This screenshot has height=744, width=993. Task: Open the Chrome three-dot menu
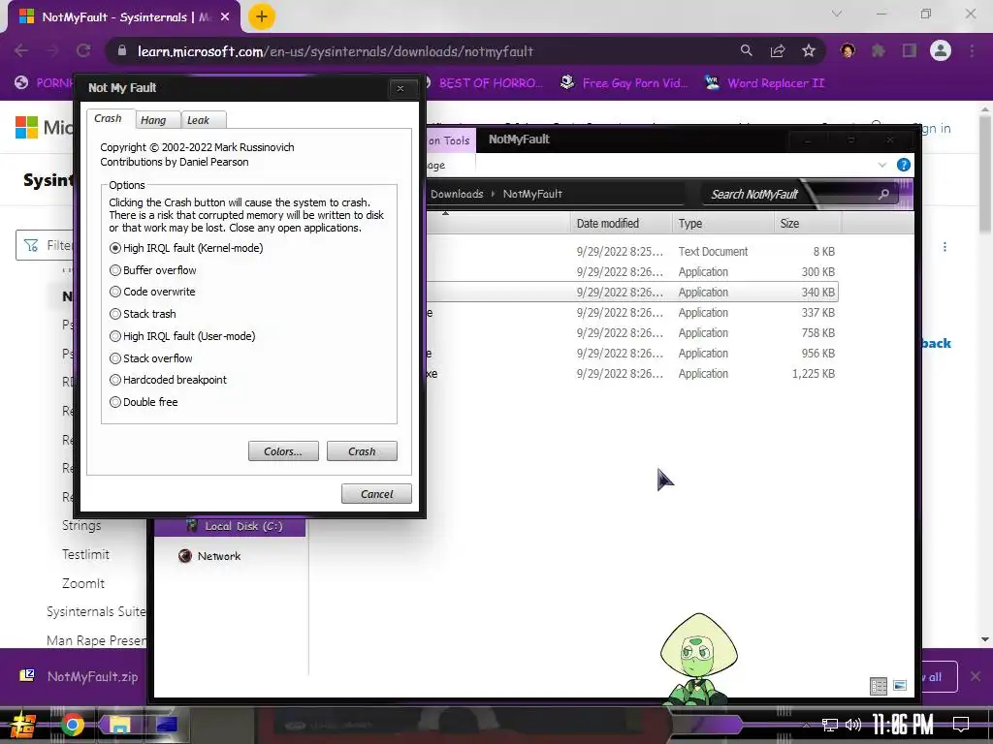tap(972, 51)
